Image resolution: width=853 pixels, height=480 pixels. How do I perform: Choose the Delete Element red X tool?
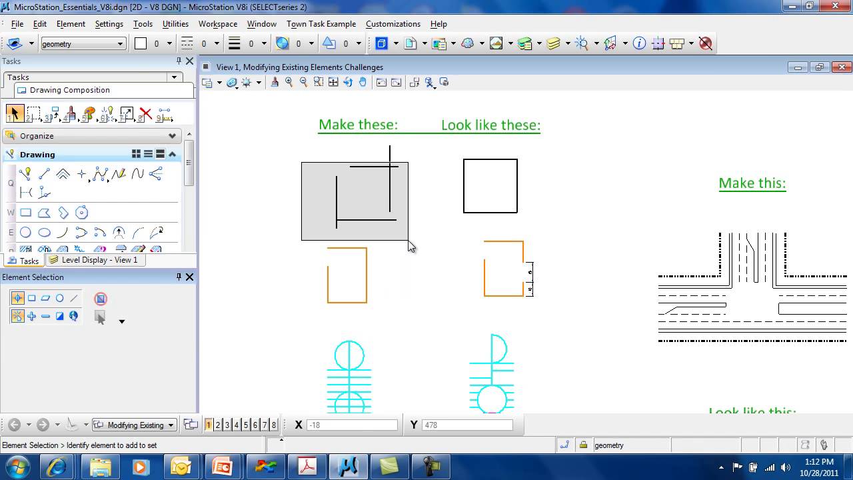pyautogui.click(x=145, y=114)
